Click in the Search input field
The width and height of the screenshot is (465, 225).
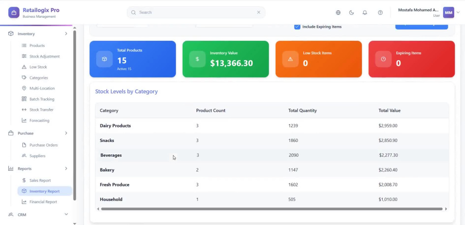pyautogui.click(x=196, y=13)
